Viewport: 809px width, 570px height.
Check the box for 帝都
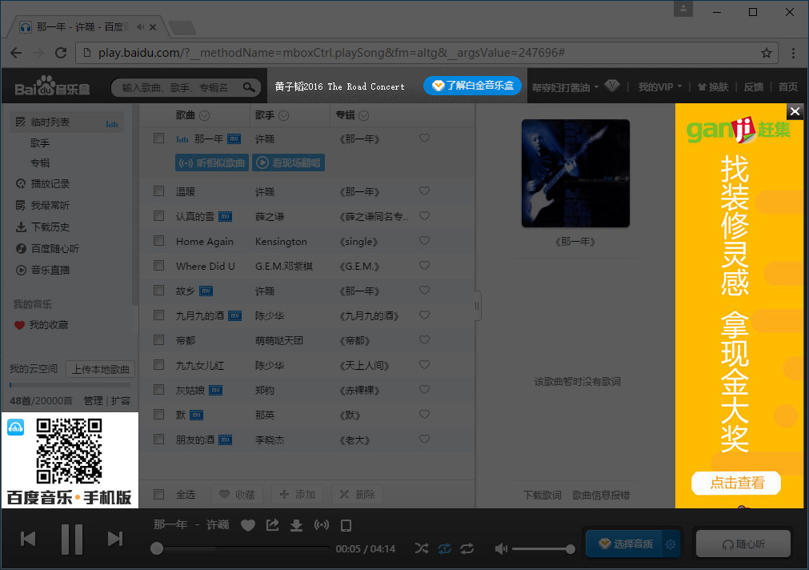coord(159,339)
